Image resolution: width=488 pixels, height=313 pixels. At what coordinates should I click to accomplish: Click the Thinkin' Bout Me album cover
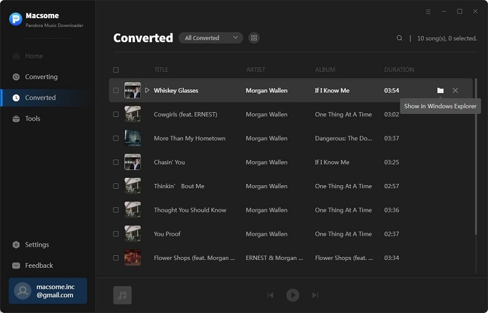[x=132, y=186]
